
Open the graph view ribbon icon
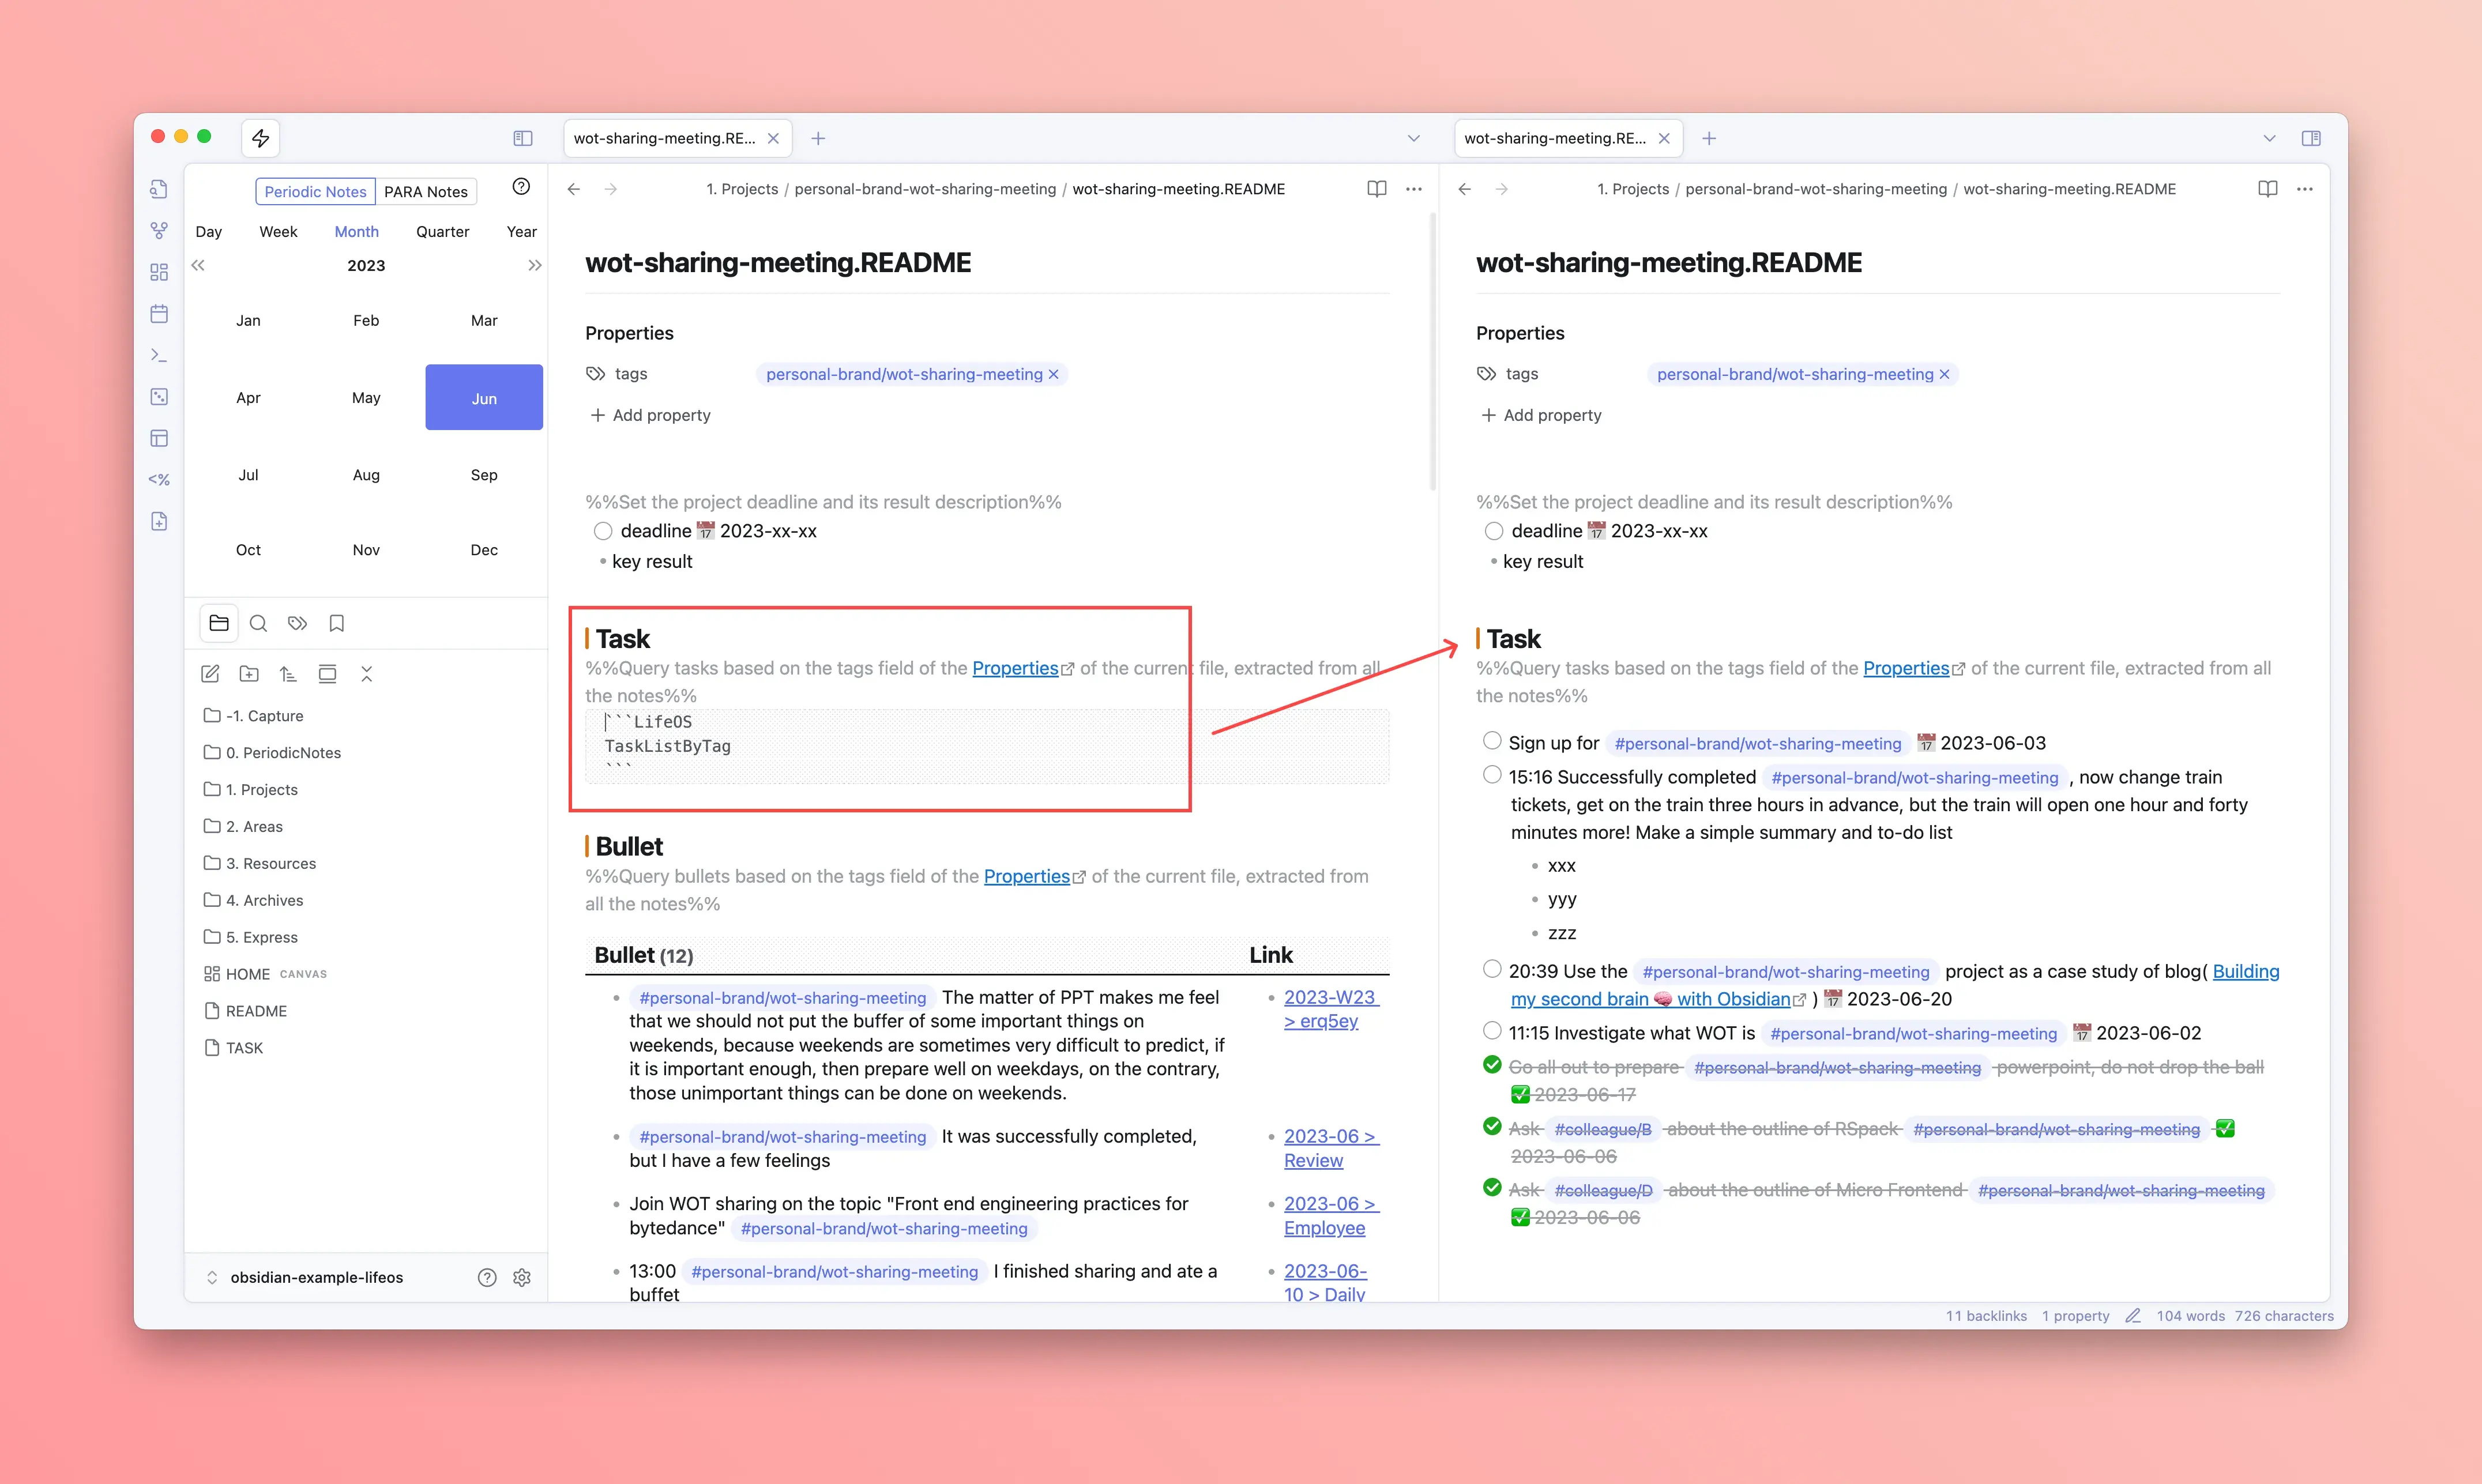[159, 230]
